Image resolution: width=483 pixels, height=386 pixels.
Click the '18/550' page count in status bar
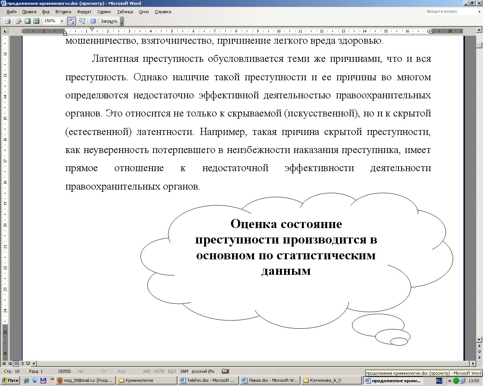65,371
